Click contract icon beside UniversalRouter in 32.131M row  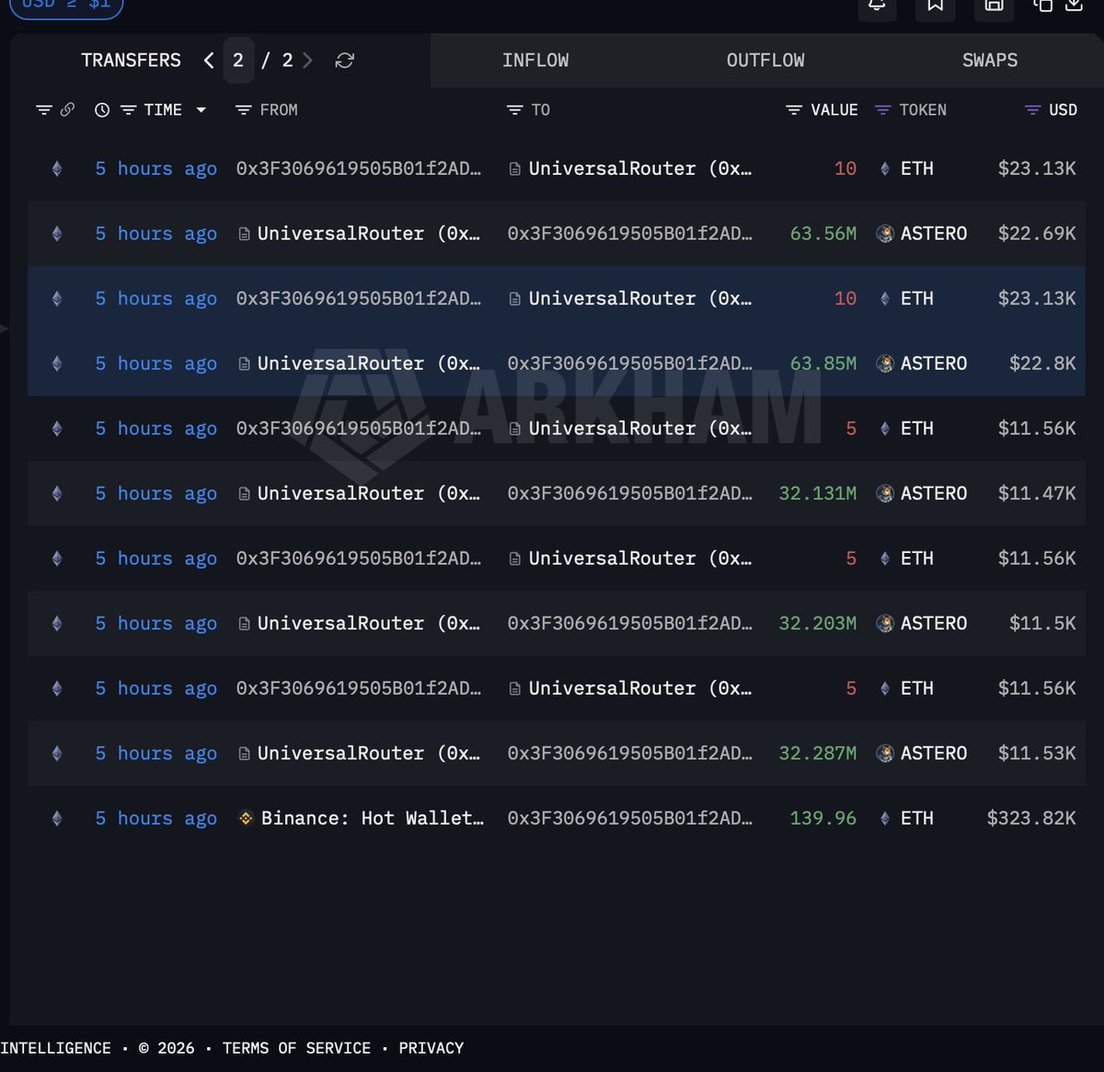[244, 494]
